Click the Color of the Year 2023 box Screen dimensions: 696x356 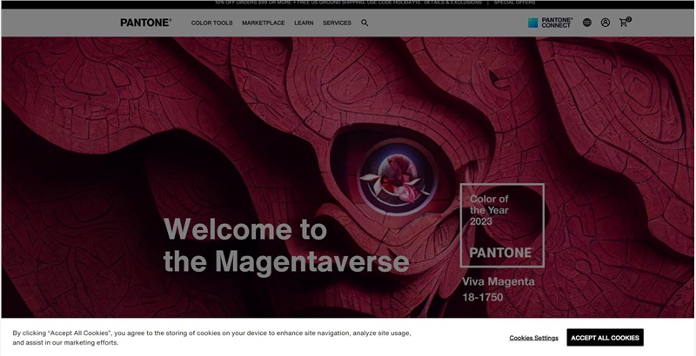tap(502, 226)
